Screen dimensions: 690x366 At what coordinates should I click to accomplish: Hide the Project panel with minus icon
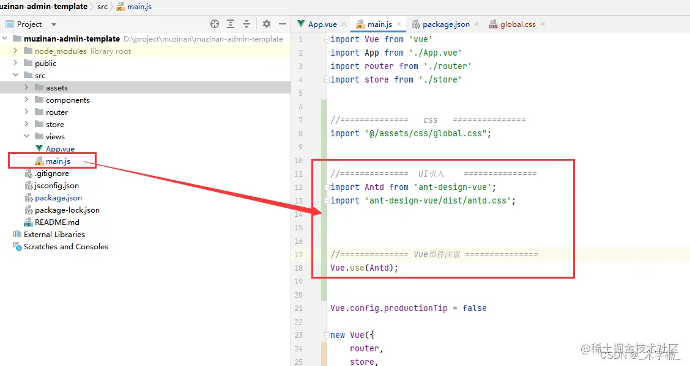283,24
